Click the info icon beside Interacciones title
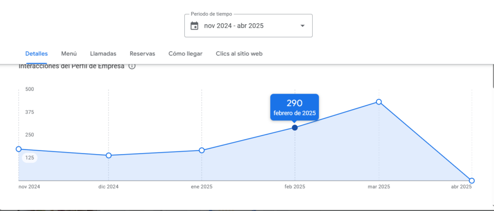The height and width of the screenshot is (211, 494). [x=132, y=66]
